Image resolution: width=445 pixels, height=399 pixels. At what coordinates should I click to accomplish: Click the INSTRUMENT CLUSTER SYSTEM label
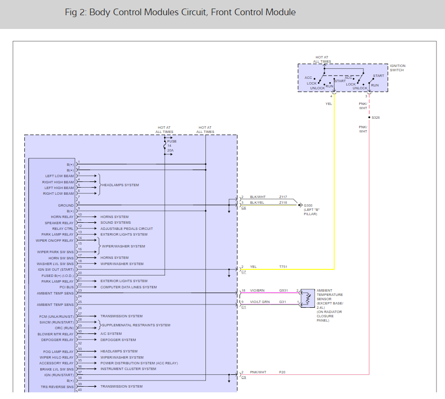coord(128,369)
